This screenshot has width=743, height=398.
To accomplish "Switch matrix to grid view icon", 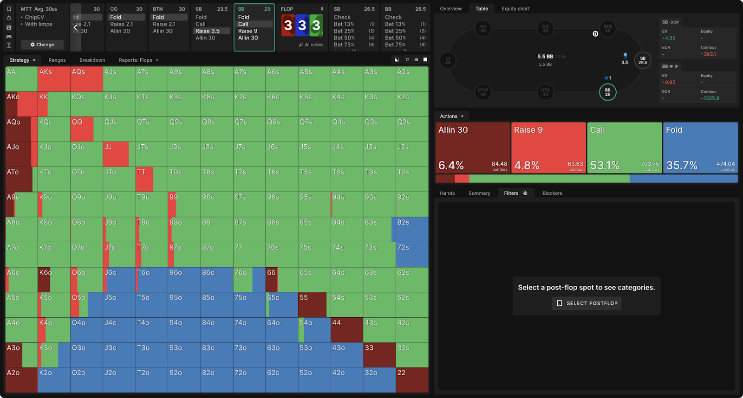I will tap(416, 60).
